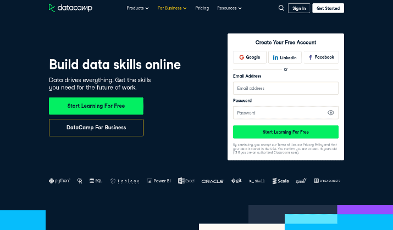This screenshot has height=230, width=393.
Task: Select the Power BI logo
Action: coord(159,181)
